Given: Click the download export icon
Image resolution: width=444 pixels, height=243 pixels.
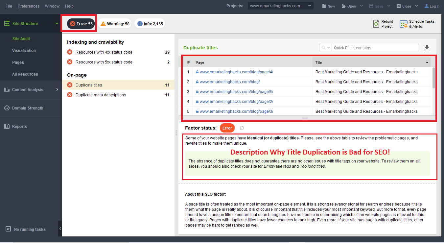Looking at the screenshot, I should (x=427, y=48).
